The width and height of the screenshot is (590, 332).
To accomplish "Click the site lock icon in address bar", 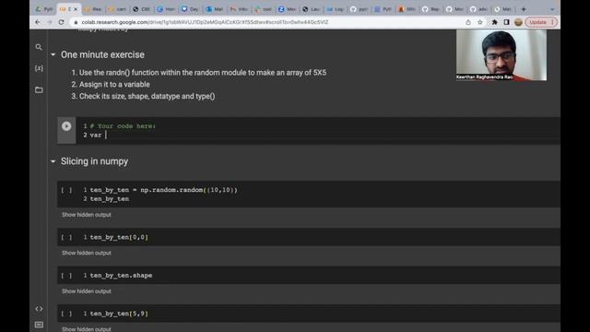I will point(76,22).
